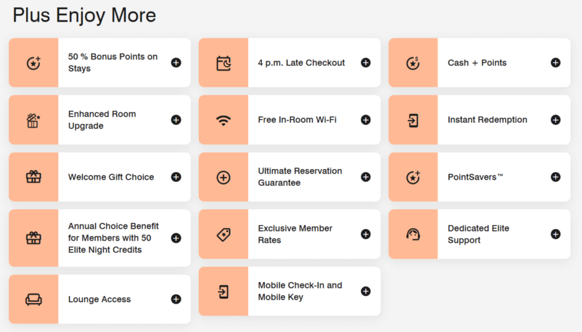This screenshot has height=332, width=582.
Task: Expand the PointSavers plus button
Action: tap(556, 177)
